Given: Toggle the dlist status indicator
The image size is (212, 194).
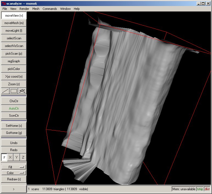Looking at the screenshot, I should click(x=207, y=189).
